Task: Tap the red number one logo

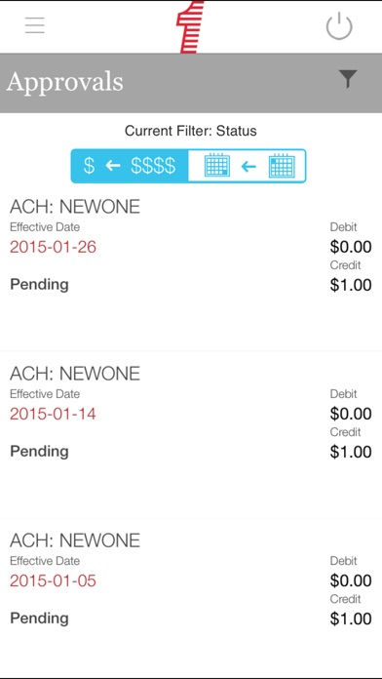Action: tap(190, 27)
